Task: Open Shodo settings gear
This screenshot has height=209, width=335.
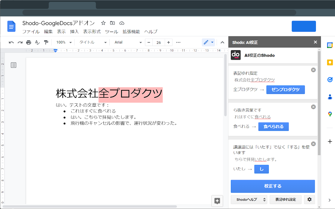Action: pos(309,200)
